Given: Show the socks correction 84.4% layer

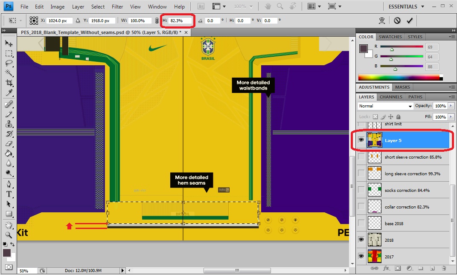Looking at the screenshot, I should [361, 190].
